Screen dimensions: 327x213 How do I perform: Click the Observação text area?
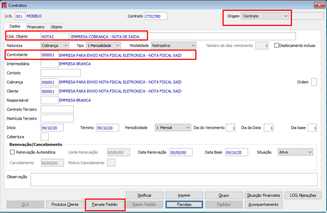click(x=174, y=180)
